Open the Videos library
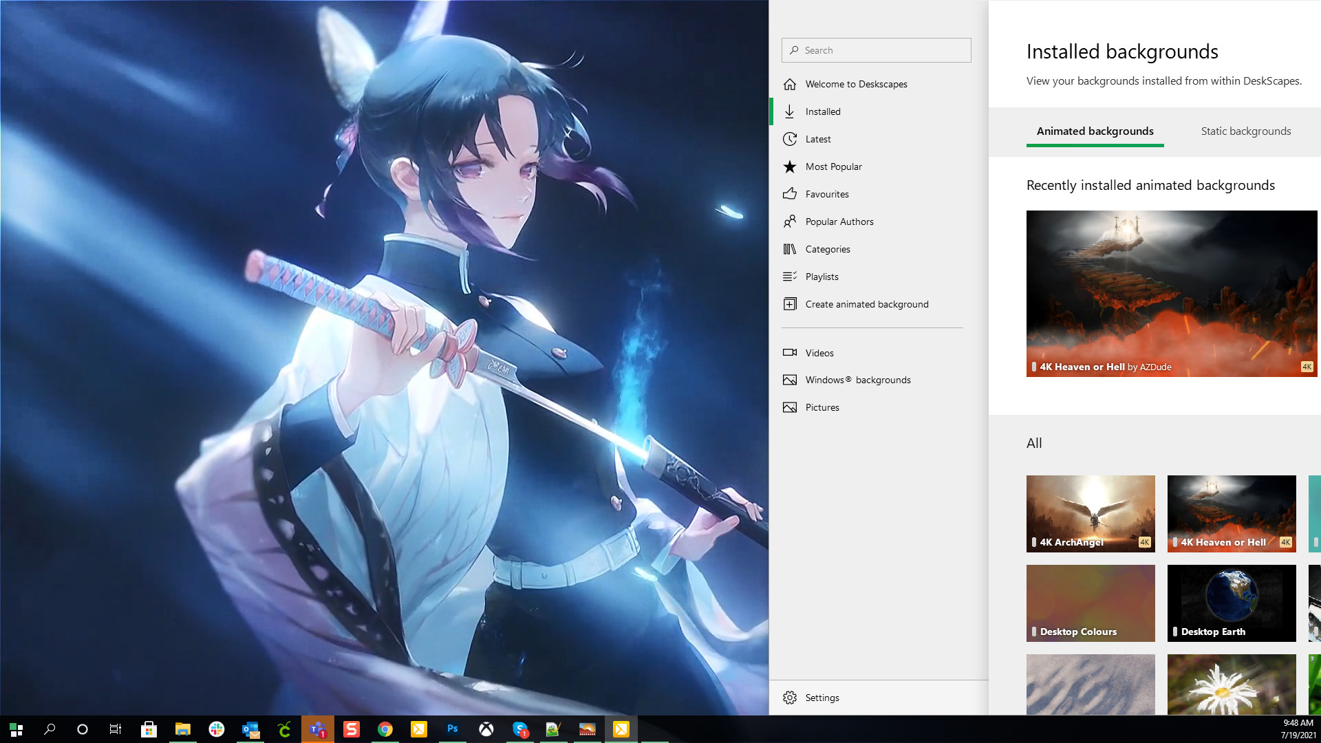This screenshot has height=743, width=1321. coord(819,352)
